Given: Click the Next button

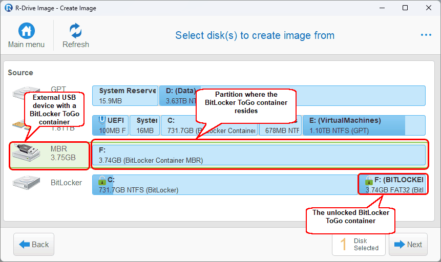Looking at the screenshot, I should pos(408,244).
